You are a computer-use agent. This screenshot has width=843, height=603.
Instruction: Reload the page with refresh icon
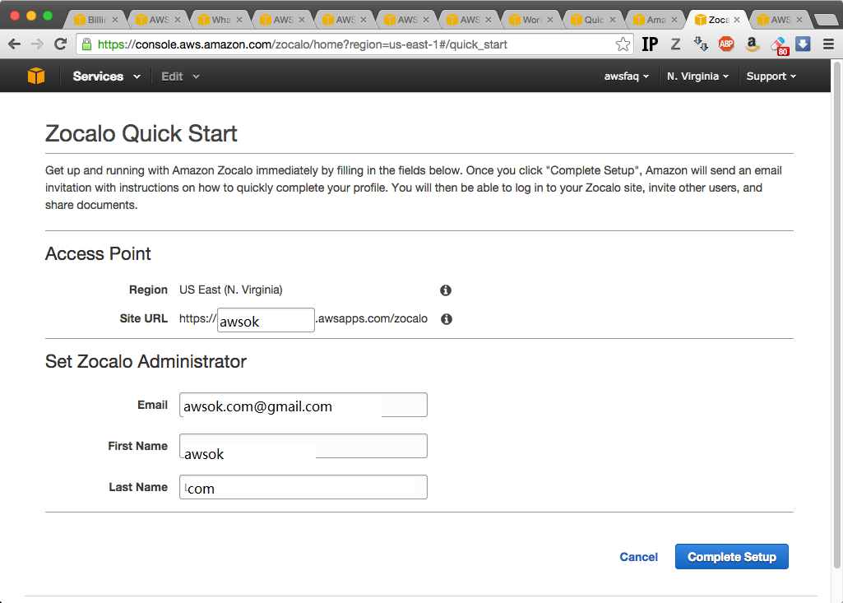(60, 44)
